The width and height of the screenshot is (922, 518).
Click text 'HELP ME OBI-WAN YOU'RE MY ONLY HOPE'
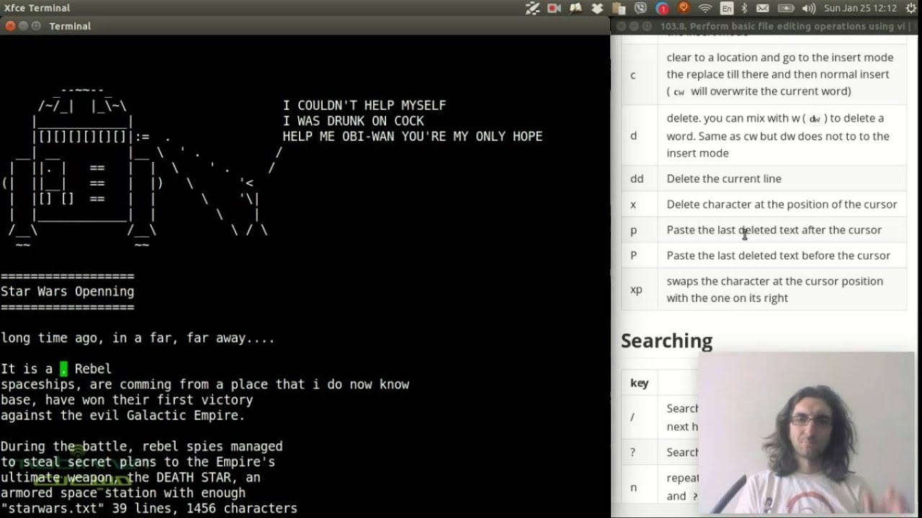(x=412, y=136)
